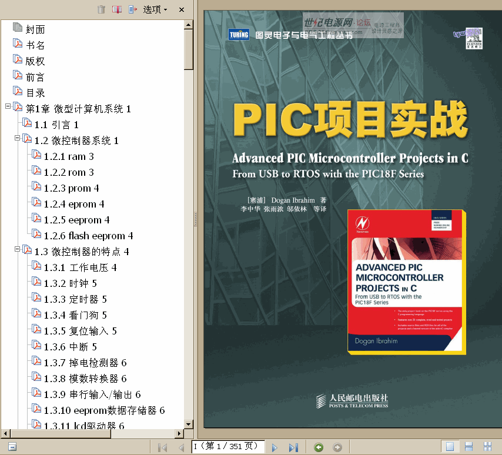Select bookmark 1.3.5 复位输入 5
The image size is (502, 455).
[81, 331]
